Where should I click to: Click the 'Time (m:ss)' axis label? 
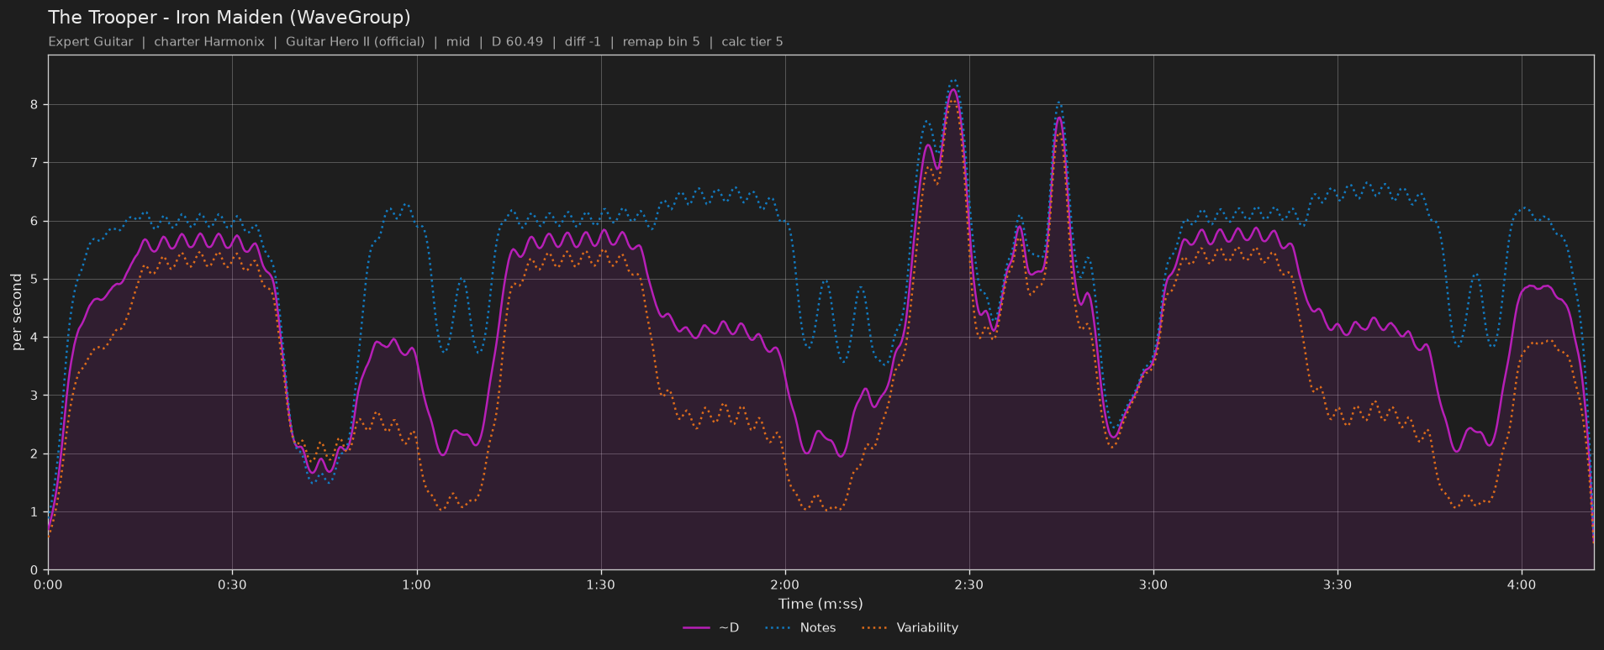pos(820,604)
